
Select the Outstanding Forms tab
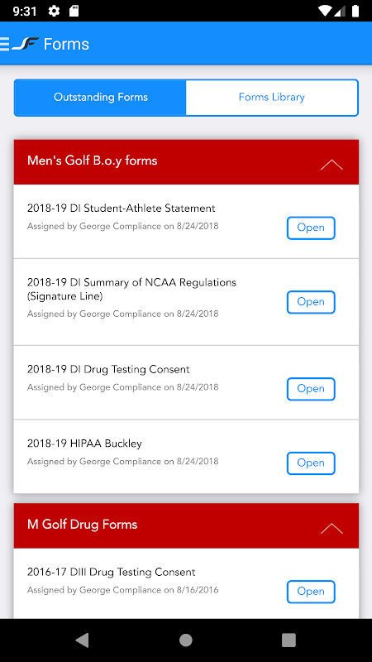coord(100,98)
